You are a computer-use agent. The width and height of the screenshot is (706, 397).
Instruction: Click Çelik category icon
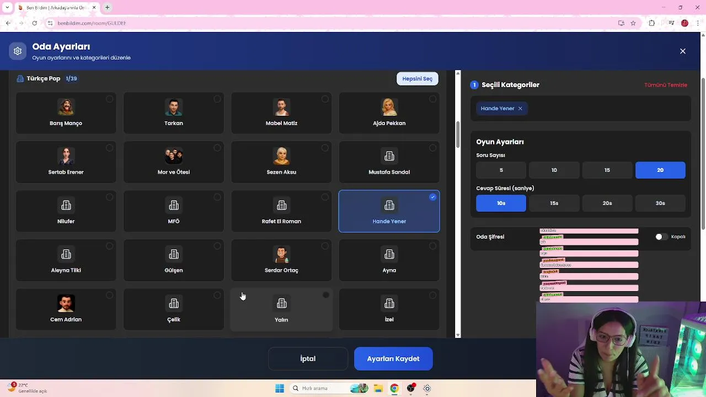(174, 303)
